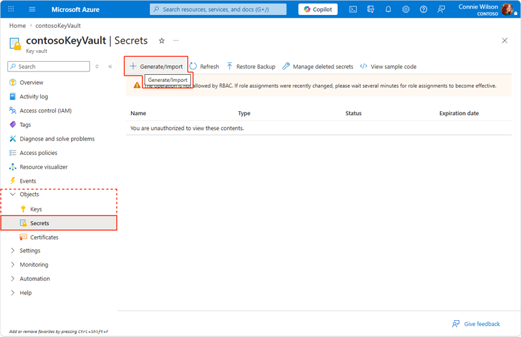Click the expand/collapse menu groups icon beside search
The image size is (521, 337).
pos(97,66)
